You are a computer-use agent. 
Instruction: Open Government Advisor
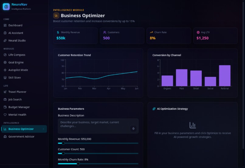click(24, 136)
